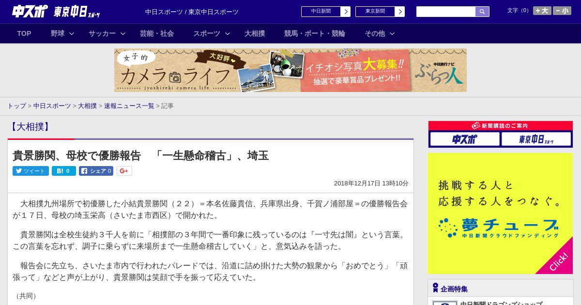
Task: Share article with Google+ button
Action: click(124, 171)
